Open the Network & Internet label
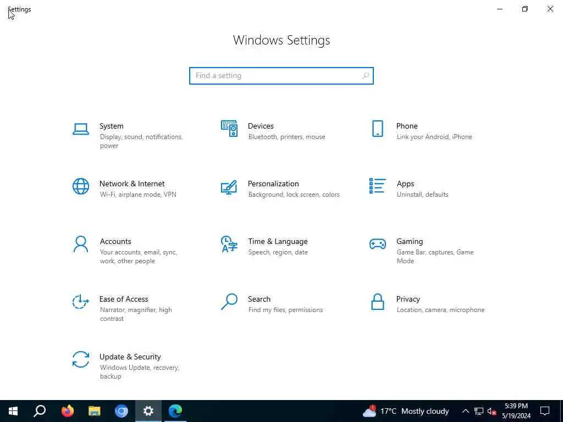 click(x=132, y=184)
